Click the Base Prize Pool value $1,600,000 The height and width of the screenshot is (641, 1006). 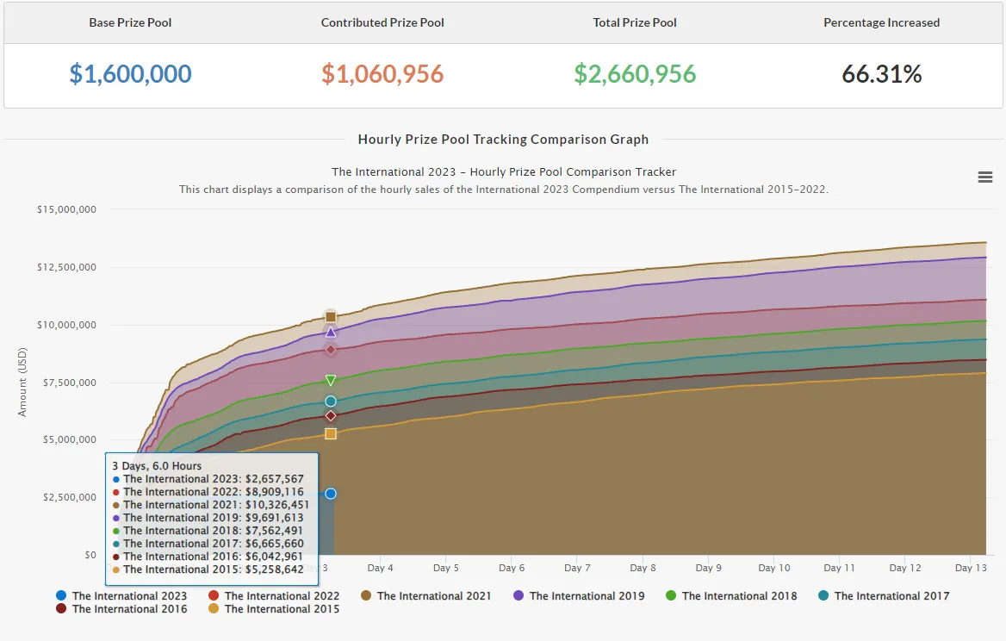coord(130,74)
